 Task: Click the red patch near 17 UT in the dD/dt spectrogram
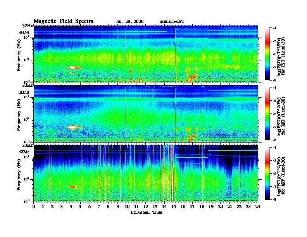[191, 137]
